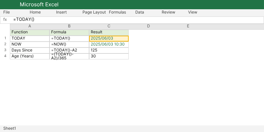Open the Data tab
This screenshot has width=264, height=132.
[140, 12]
